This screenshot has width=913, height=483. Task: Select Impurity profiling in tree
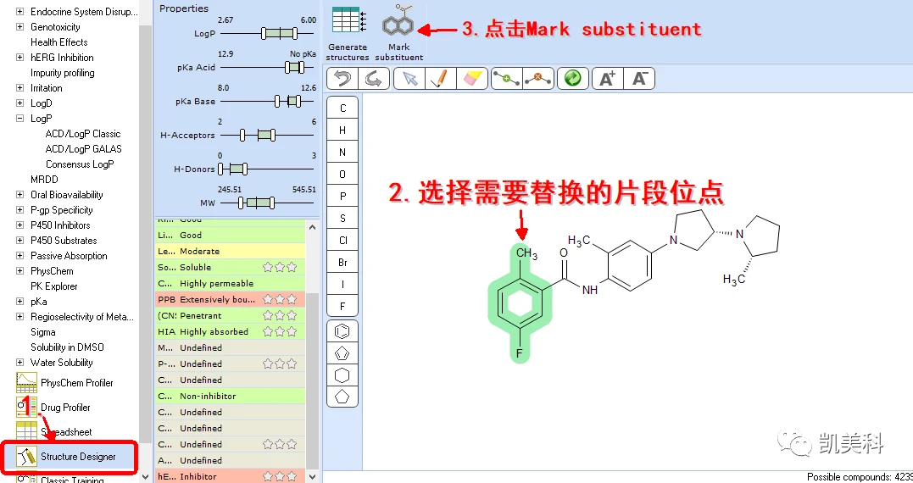coord(62,73)
